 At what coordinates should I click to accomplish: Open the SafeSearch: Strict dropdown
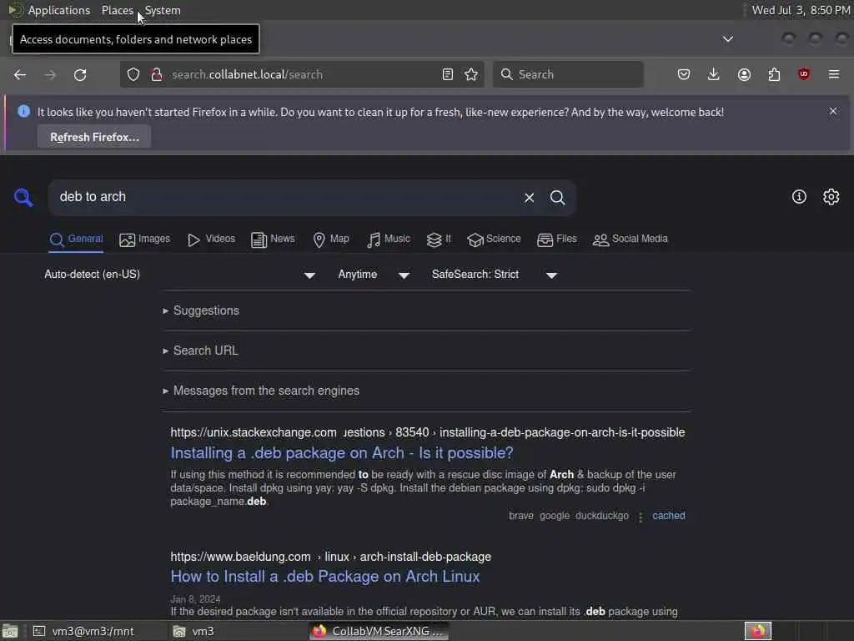tap(494, 275)
